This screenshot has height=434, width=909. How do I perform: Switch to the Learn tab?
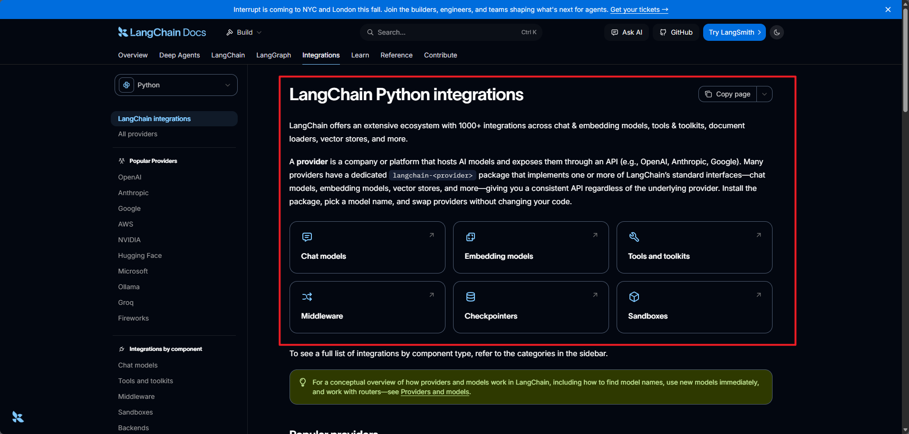[360, 55]
